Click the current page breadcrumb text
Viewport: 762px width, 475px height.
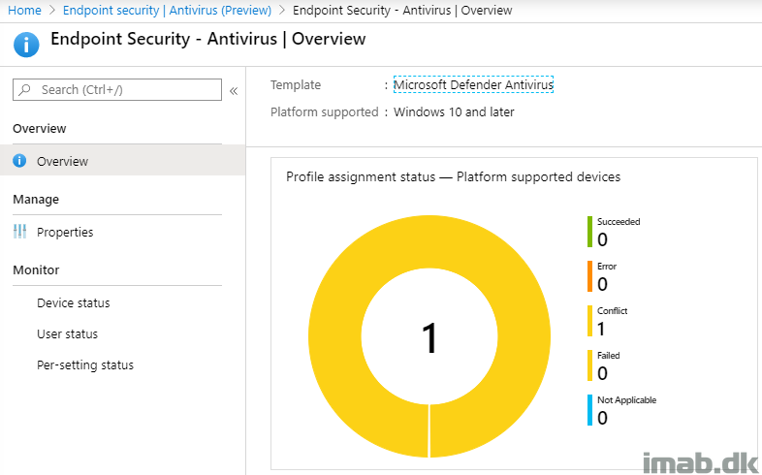(x=402, y=11)
